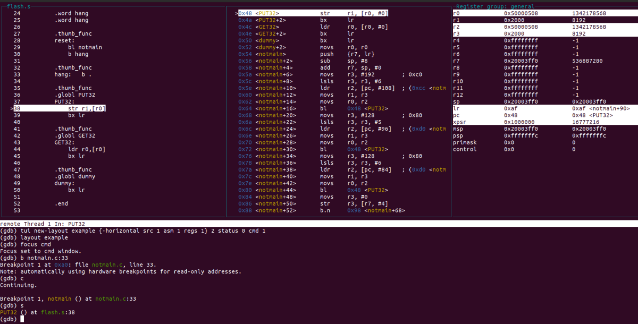Select '.word hang' on source line 24
The image size is (638, 324).
[71, 13]
